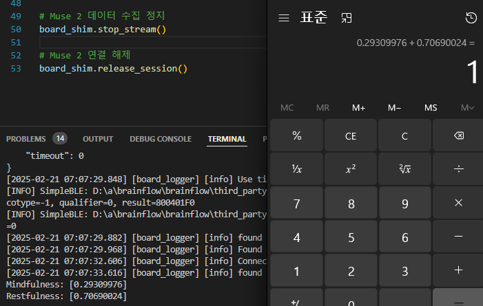Click the Mindfulness: [0.29309976] terminal output
Image resolution: width=483 pixels, height=306 pixels.
click(66, 285)
